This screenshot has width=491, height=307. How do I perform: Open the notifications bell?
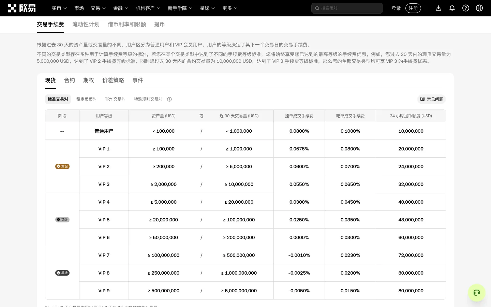pyautogui.click(x=452, y=8)
